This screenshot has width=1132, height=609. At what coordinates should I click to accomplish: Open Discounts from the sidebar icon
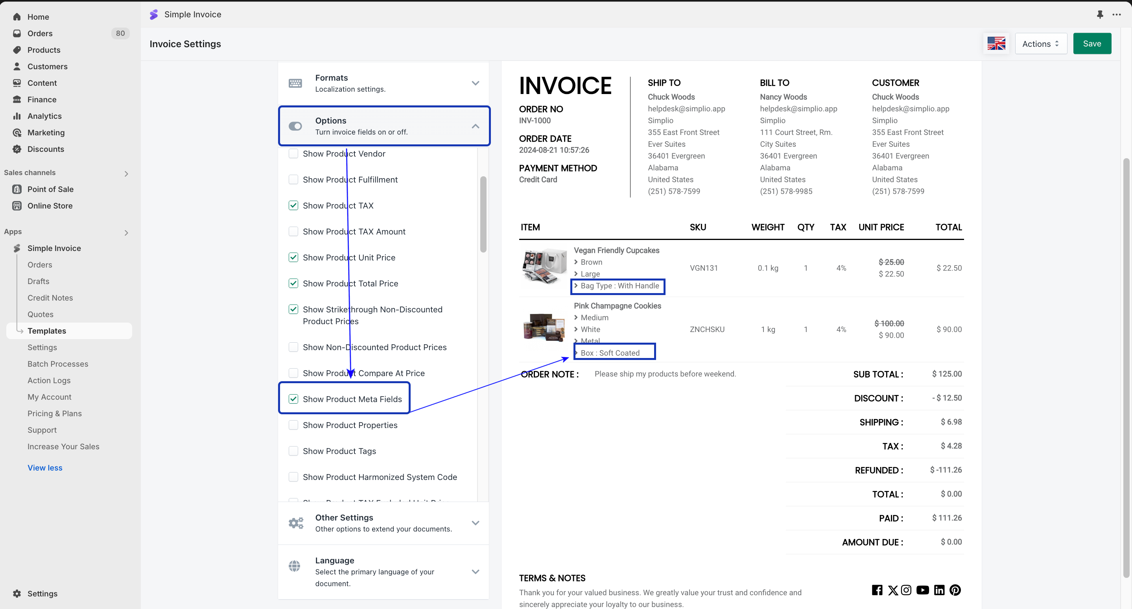[17, 149]
